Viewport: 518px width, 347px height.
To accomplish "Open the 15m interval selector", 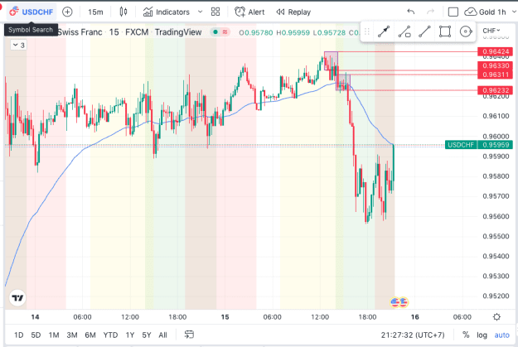I will (x=95, y=12).
